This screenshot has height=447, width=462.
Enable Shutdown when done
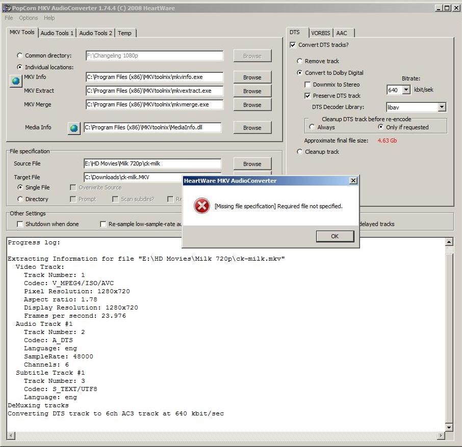tap(20, 224)
